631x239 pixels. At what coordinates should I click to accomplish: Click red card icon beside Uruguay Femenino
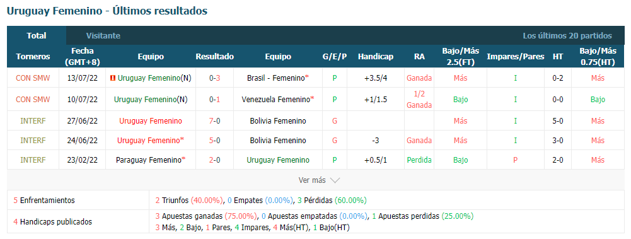coord(112,78)
